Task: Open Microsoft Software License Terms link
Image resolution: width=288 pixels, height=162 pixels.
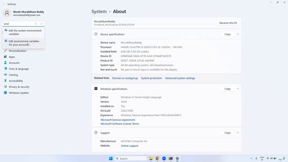Action: pyautogui.click(x=120, y=124)
